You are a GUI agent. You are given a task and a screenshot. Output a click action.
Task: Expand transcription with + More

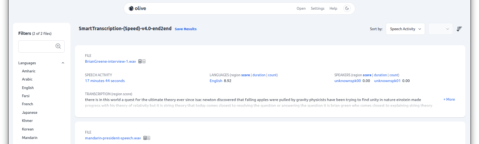[x=449, y=99]
